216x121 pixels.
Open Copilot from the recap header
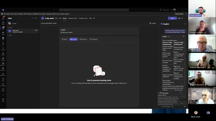tap(153, 23)
